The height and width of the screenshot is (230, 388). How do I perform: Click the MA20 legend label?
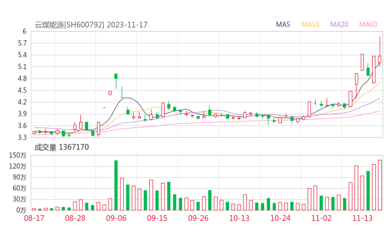(339, 25)
